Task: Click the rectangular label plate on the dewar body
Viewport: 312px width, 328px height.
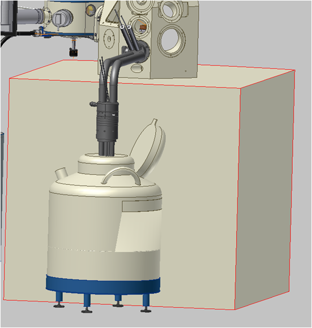Action: point(142,206)
